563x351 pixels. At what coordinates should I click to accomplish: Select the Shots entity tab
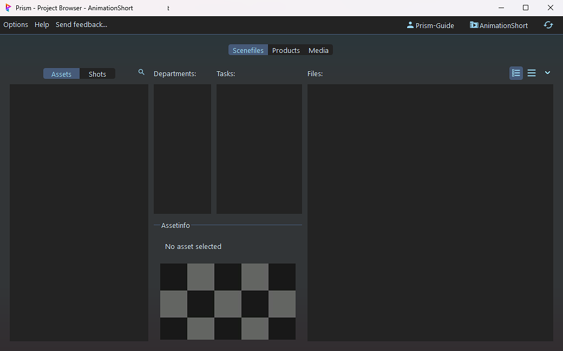[97, 74]
